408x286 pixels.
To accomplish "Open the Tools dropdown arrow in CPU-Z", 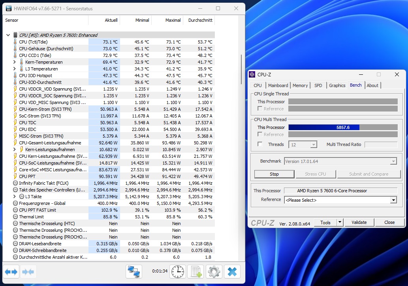I will [x=340, y=222].
